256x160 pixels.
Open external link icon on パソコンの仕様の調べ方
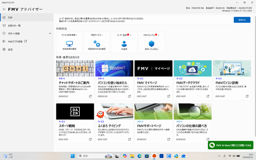208,139
